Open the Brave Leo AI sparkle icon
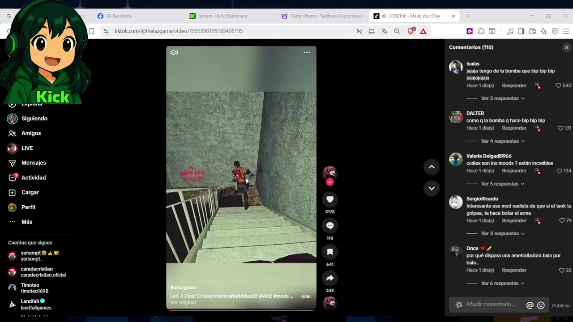 [x=543, y=31]
